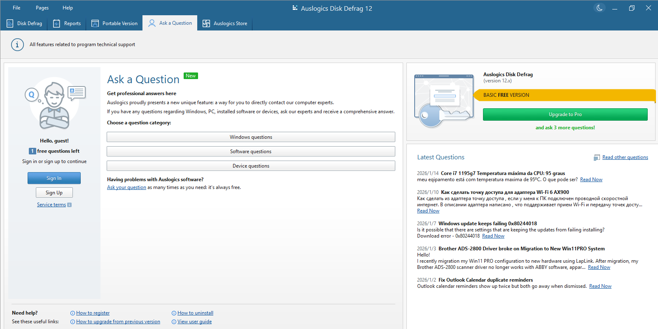658x329 pixels.
Task: Click the Auslogics logo in title bar
Action: tap(295, 8)
